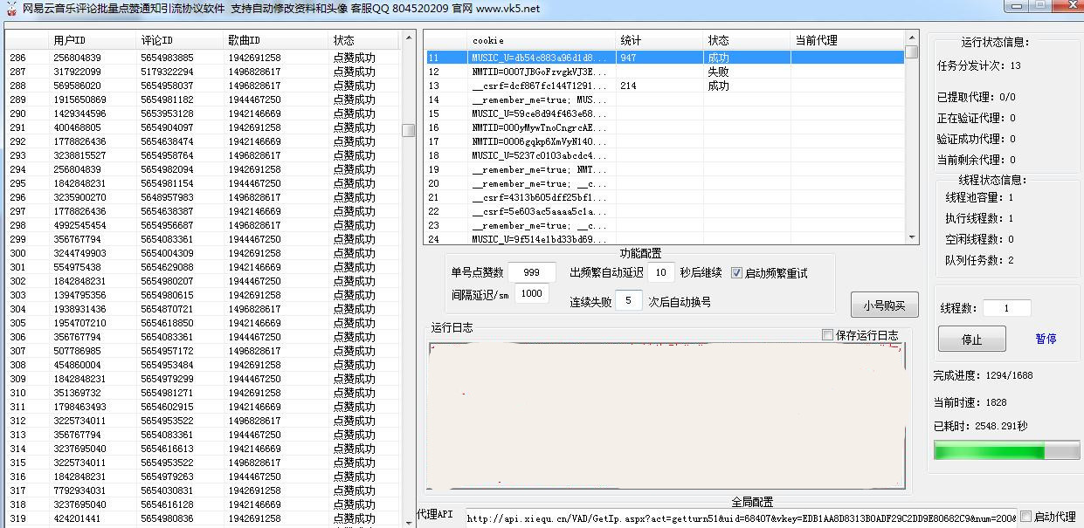Click the application icon in the title bar
The image size is (1084, 528).
click(9, 7)
